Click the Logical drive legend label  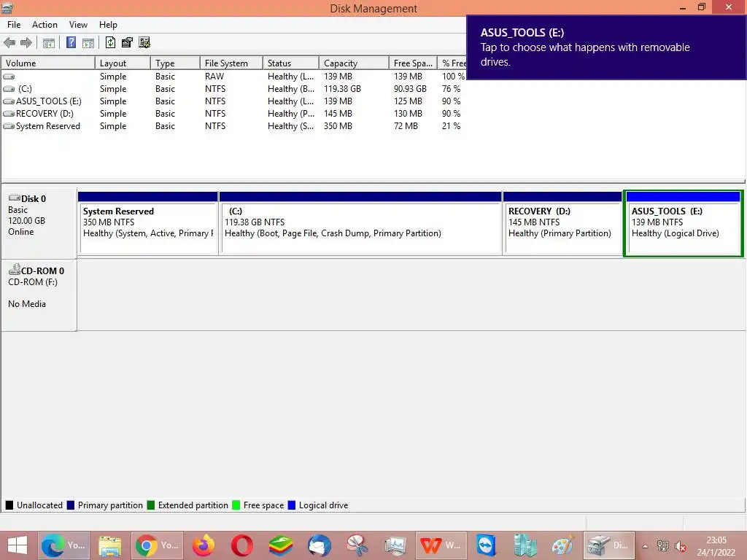[x=323, y=505]
